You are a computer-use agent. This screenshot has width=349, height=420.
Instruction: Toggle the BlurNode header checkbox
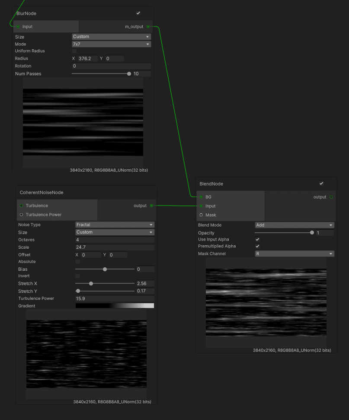(138, 13)
